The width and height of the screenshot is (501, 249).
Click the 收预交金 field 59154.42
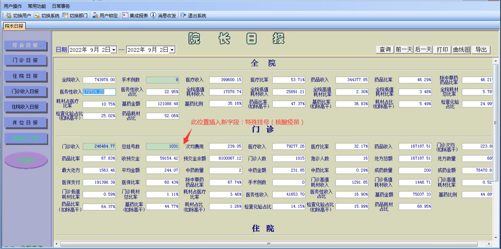point(162,158)
